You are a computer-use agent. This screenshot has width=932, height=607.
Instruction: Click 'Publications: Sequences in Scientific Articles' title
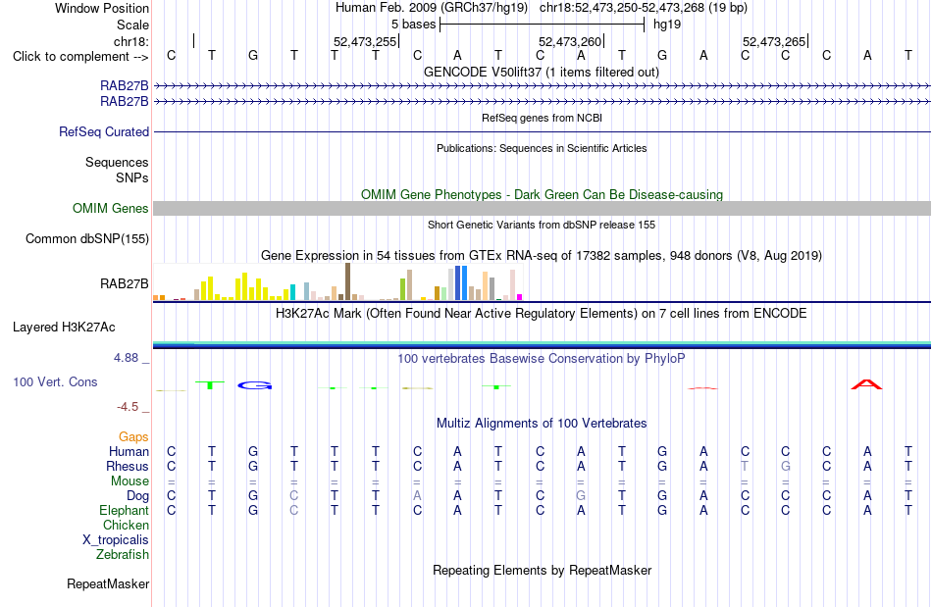pos(542,148)
